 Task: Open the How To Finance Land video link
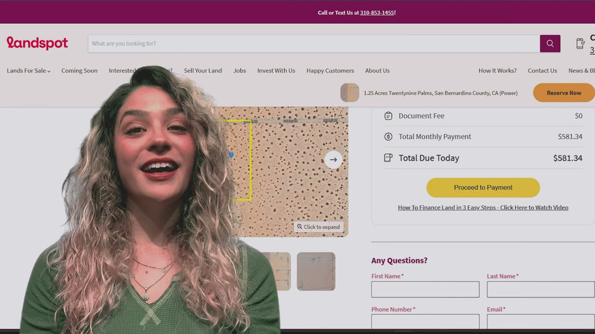483,208
